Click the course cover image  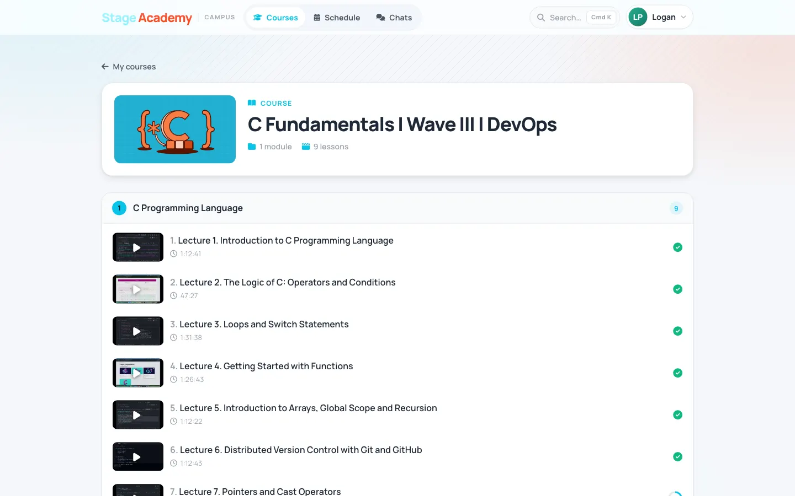[175, 130]
